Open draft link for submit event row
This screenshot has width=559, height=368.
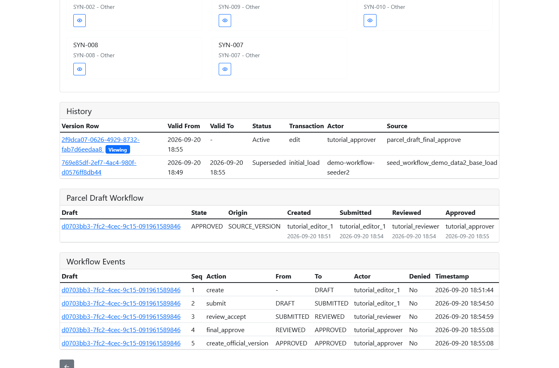pos(121,304)
